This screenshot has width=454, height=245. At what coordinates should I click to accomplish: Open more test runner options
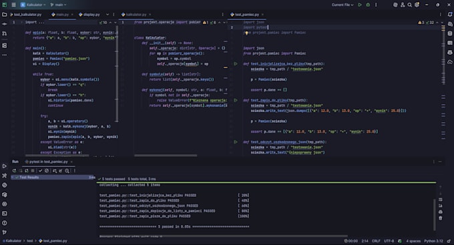pyautogui.click(x=74, y=171)
